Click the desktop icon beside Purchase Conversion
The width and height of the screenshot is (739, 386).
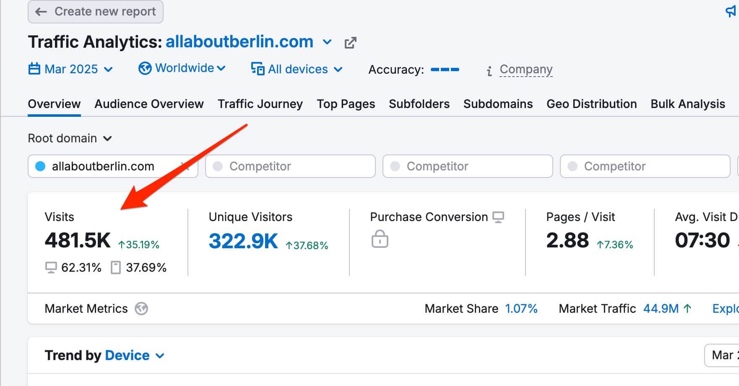[x=498, y=217]
